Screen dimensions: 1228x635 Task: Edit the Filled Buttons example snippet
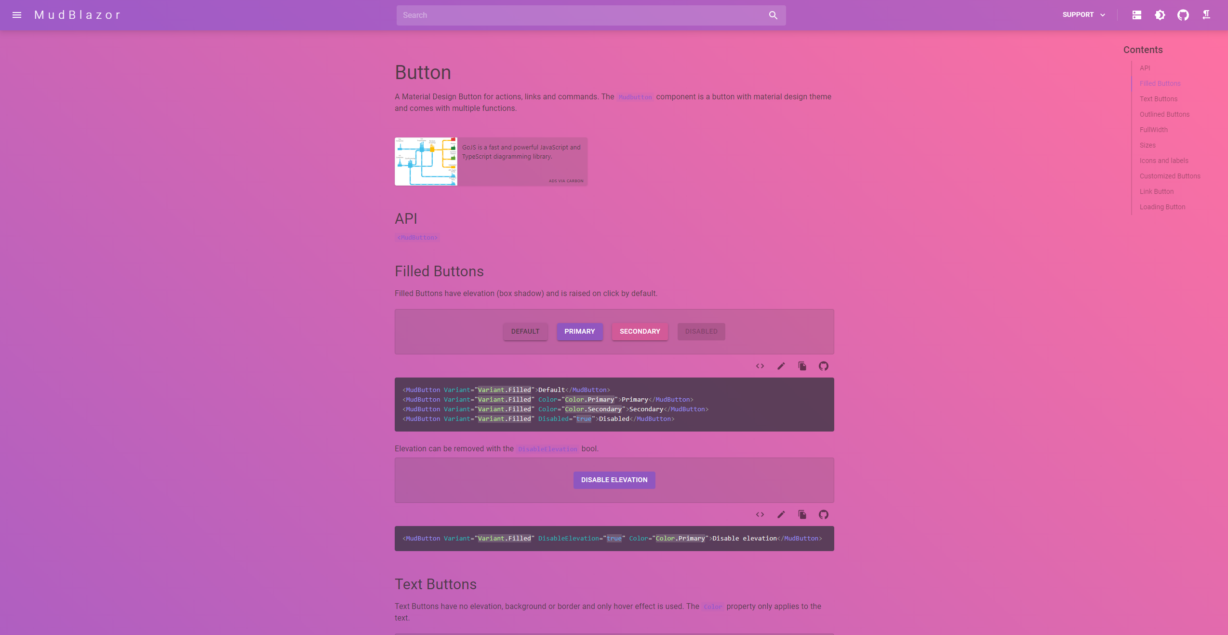781,366
